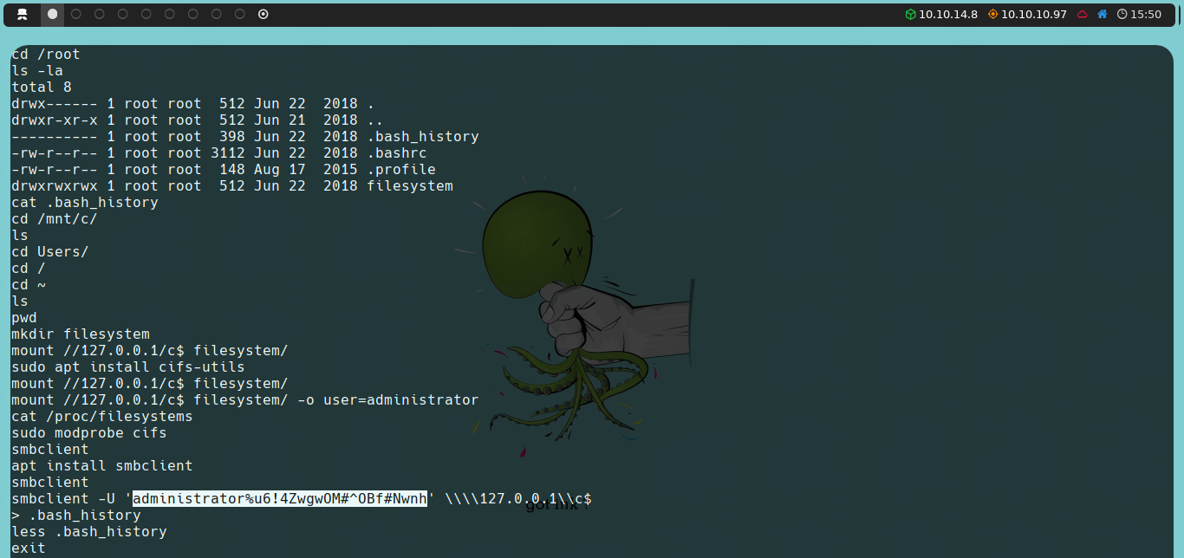Viewport: 1184px width, 558px height.
Task: Switch to the last workspace with dotted circle
Action: (x=263, y=14)
